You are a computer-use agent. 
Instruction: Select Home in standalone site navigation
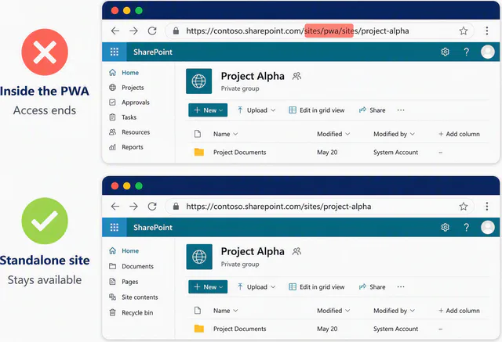click(124, 251)
